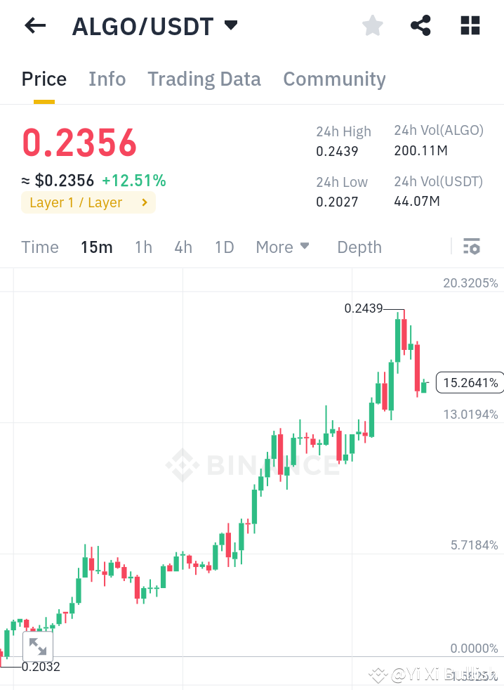Viewport: 504px width, 690px height.
Task: Tap the 24h High price value 0.2439
Action: [337, 151]
